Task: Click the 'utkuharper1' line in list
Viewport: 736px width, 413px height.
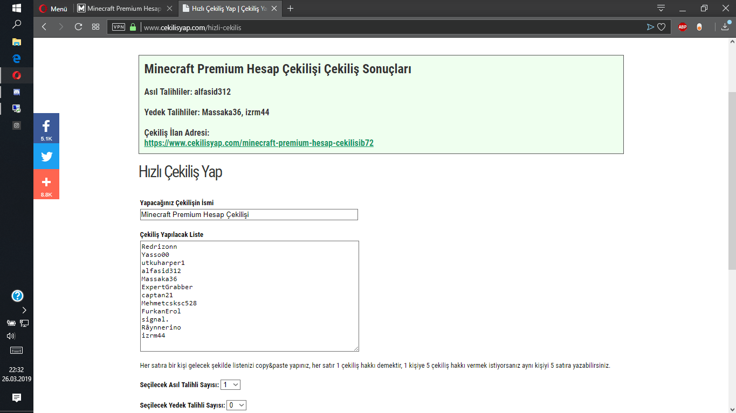Action: click(163, 263)
